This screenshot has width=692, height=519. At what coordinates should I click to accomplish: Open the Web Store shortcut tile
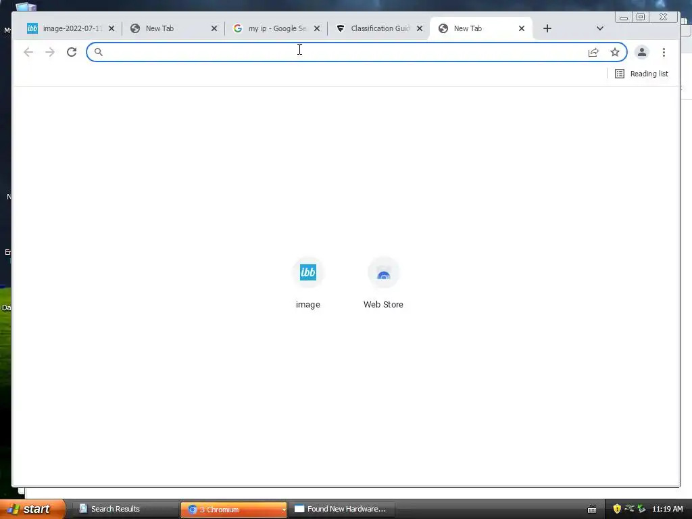(383, 283)
